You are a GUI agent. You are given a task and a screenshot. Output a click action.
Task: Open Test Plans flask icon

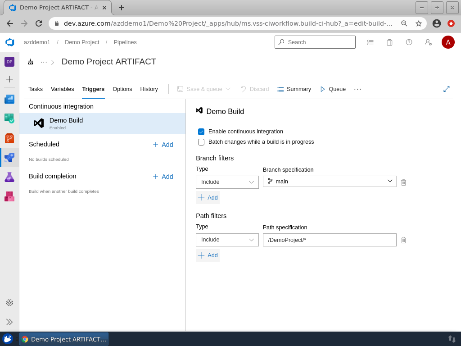point(9,177)
